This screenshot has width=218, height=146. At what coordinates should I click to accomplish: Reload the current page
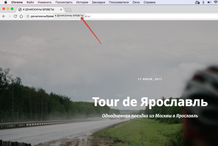coord(15,16)
